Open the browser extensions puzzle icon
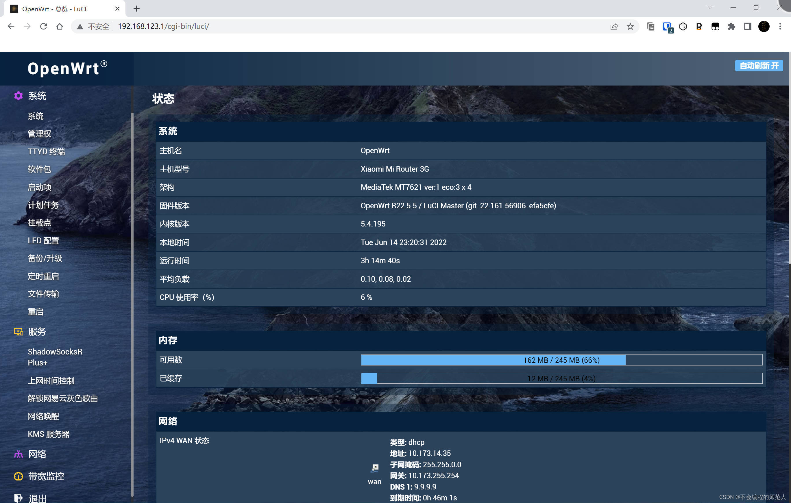This screenshot has height=503, width=791. click(x=731, y=27)
